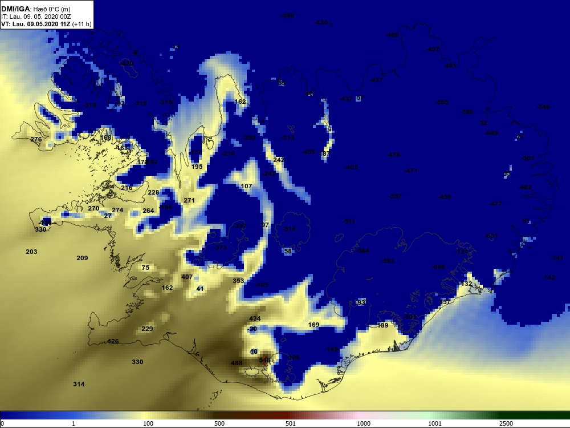Click the map value 132
The width and height of the screenshot is (570, 428).
pos(466,284)
